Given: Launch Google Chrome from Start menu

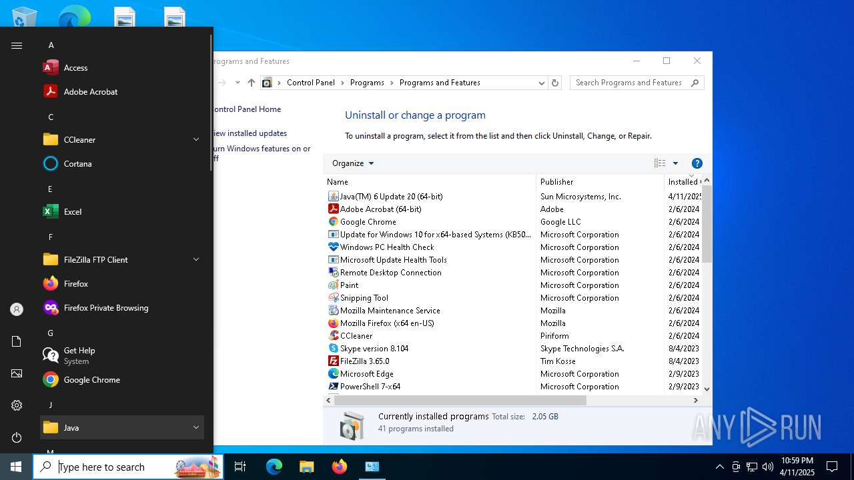Looking at the screenshot, I should click(x=122, y=380).
